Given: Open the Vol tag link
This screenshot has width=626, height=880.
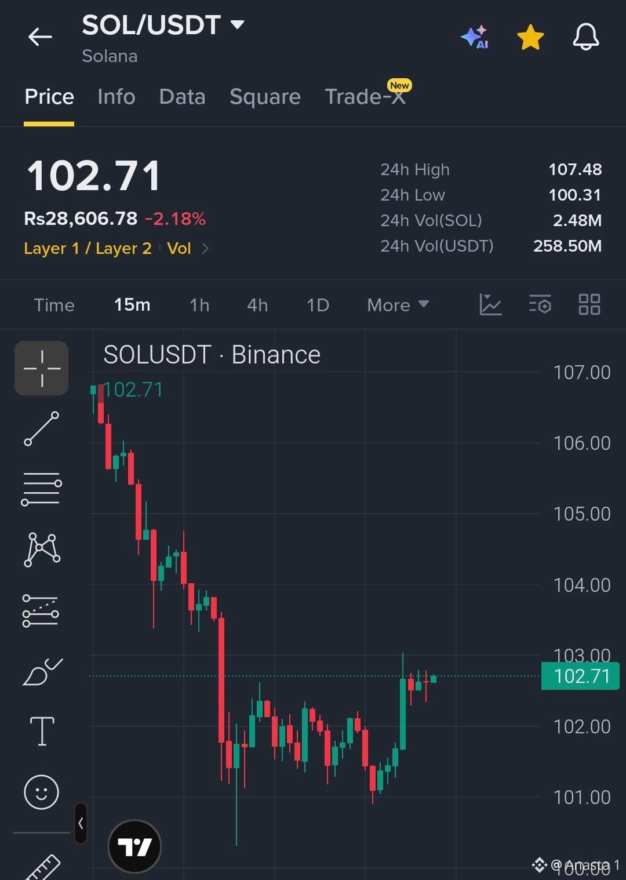Looking at the screenshot, I should point(179,248).
